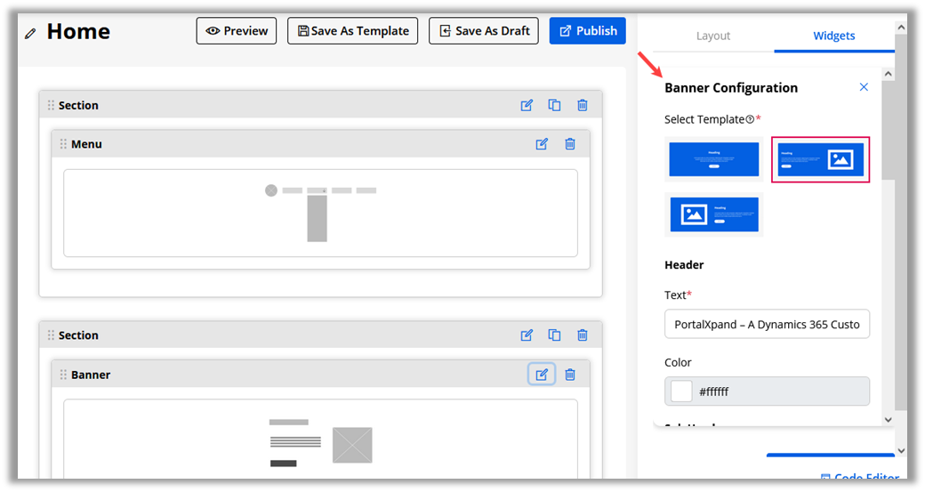Viewport: 925px width, 492px height.
Task: Show Select Template help tooltip icon
Action: pos(750,120)
